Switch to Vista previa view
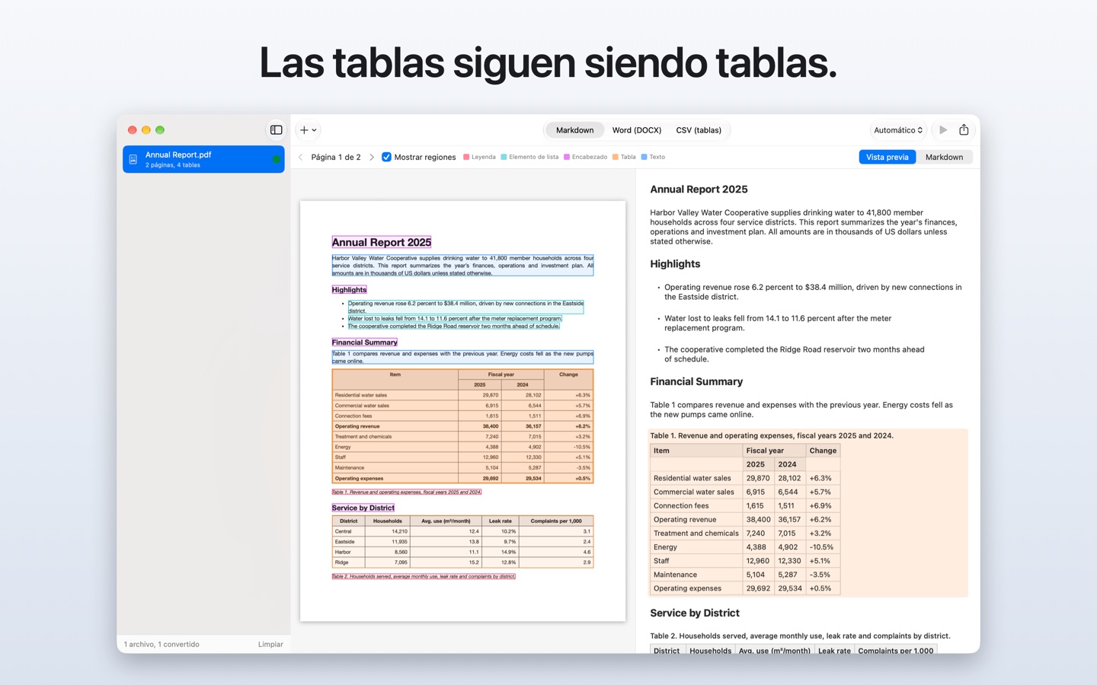 coord(888,157)
